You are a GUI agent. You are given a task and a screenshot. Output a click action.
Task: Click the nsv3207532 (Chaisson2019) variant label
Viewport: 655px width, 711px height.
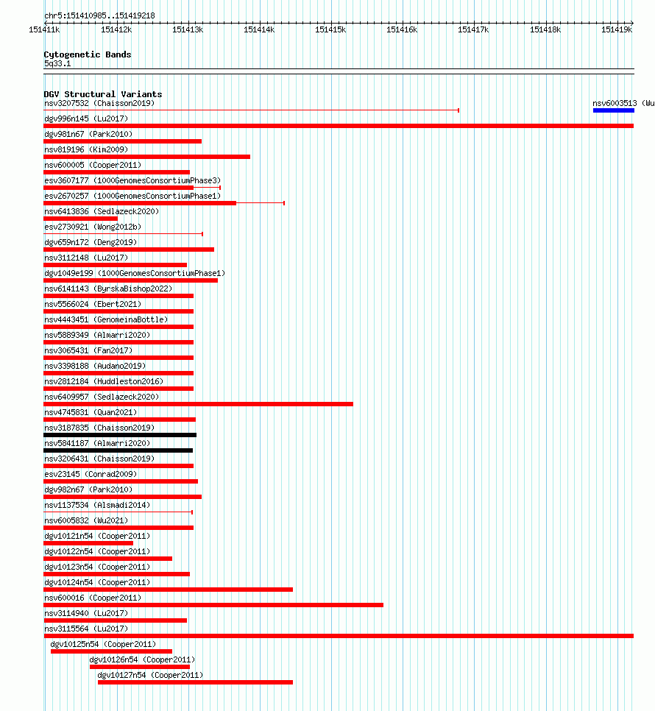[x=99, y=103]
